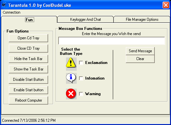Focus the message text input field
The image size is (171, 125).
[112, 41]
